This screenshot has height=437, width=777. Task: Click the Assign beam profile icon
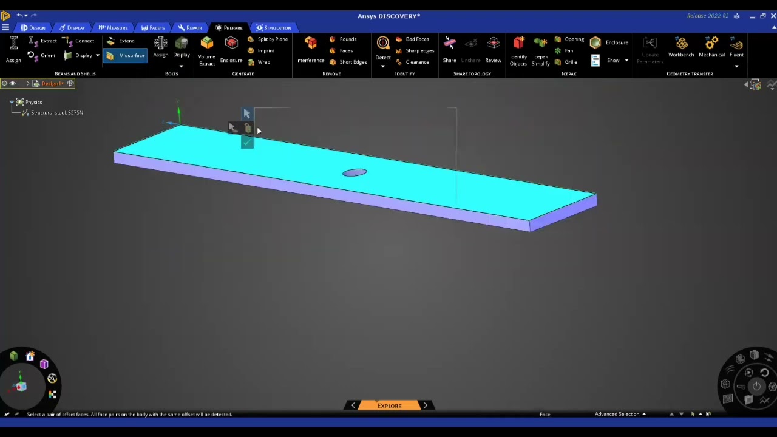[x=13, y=50]
